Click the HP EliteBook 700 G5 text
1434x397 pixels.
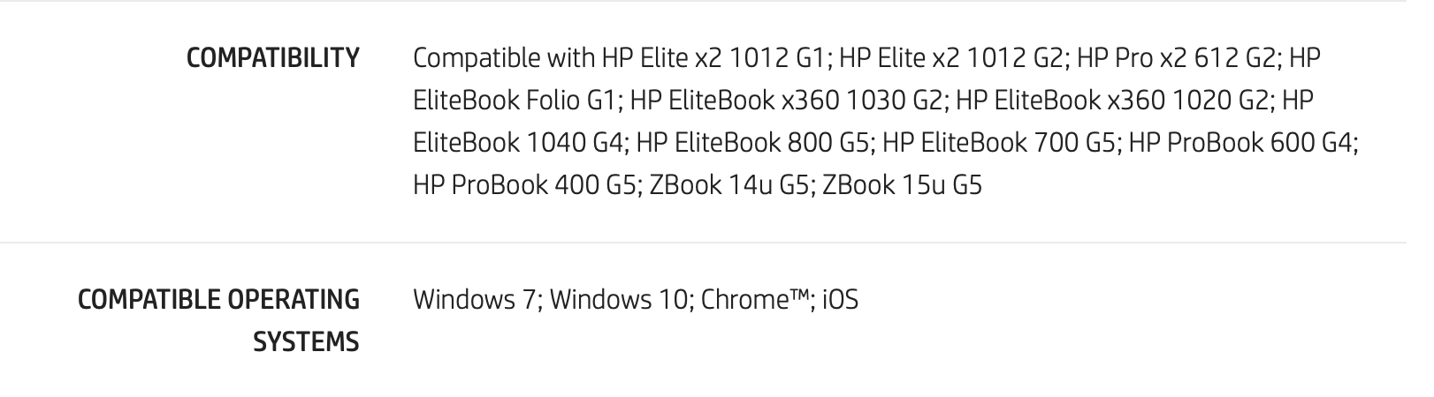pyautogui.click(x=1000, y=143)
